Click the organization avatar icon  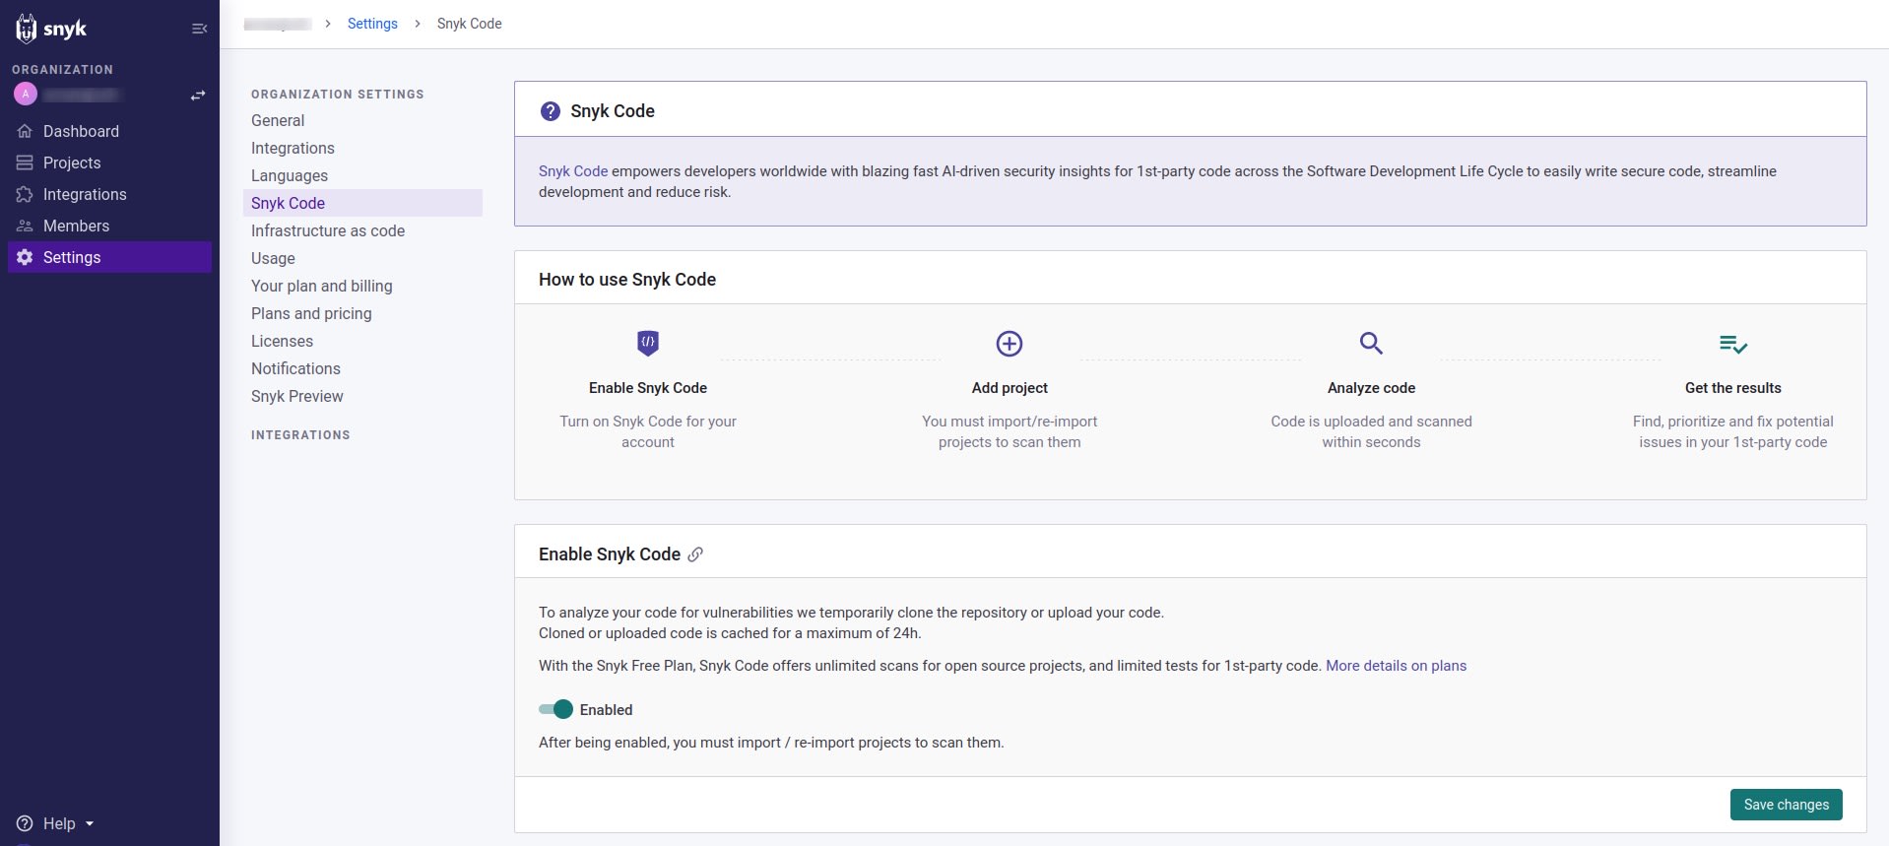[x=26, y=95]
